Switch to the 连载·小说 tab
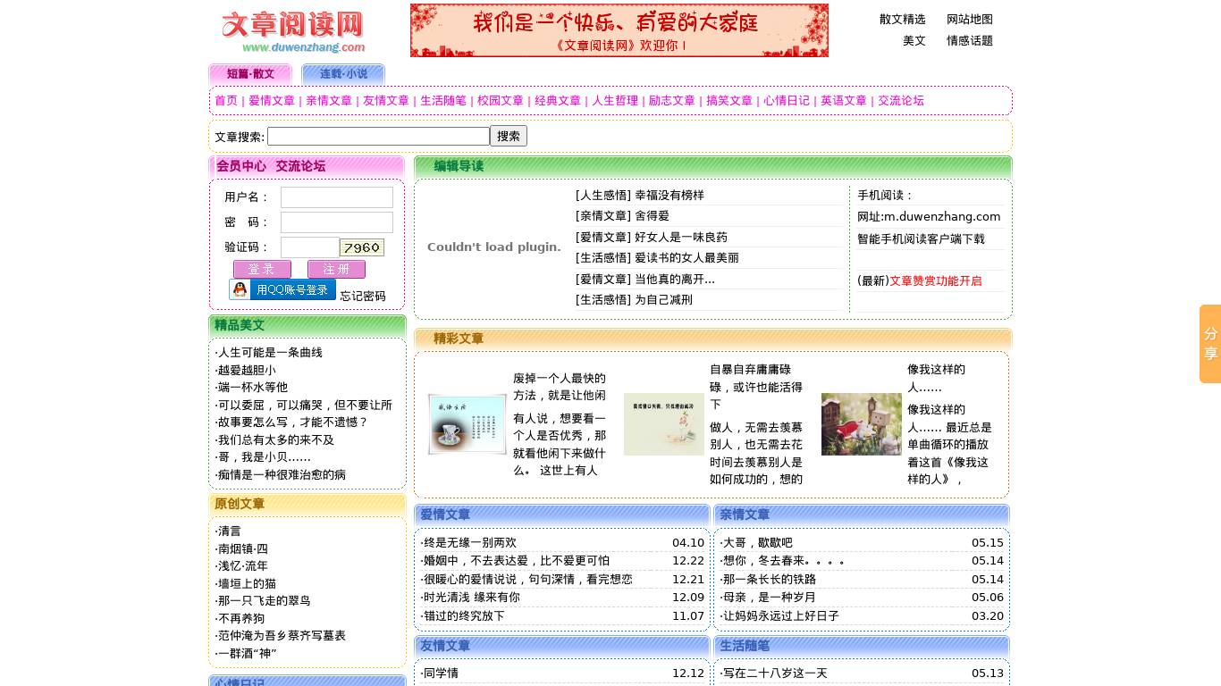Screen dimensions: 1221x686 (343, 74)
